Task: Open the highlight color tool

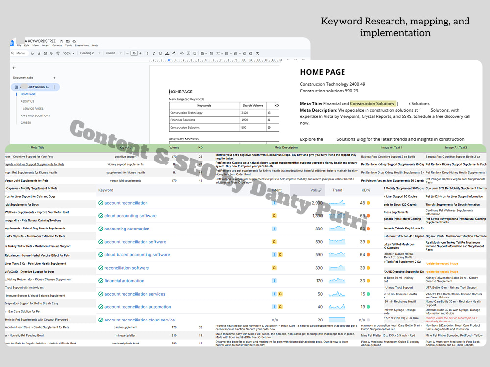Action: tap(174, 53)
